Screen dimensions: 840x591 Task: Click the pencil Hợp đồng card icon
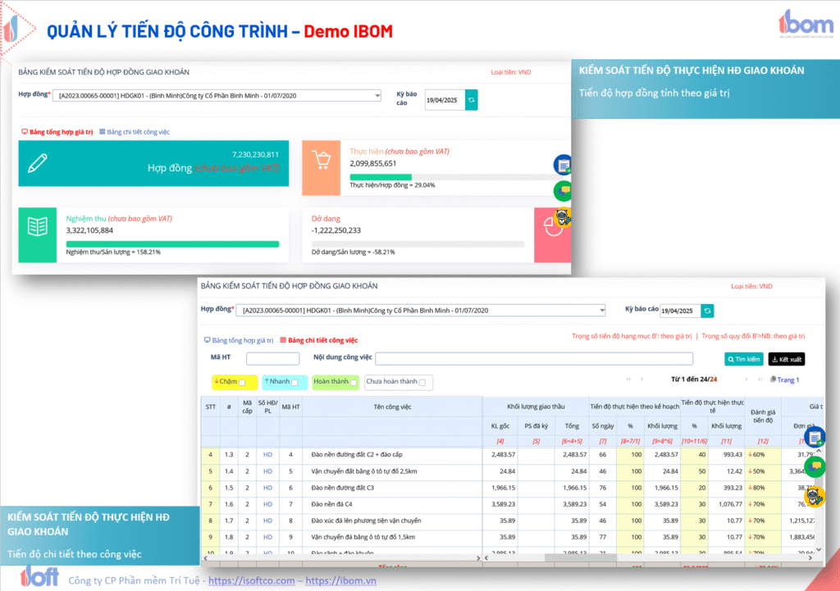pyautogui.click(x=38, y=162)
